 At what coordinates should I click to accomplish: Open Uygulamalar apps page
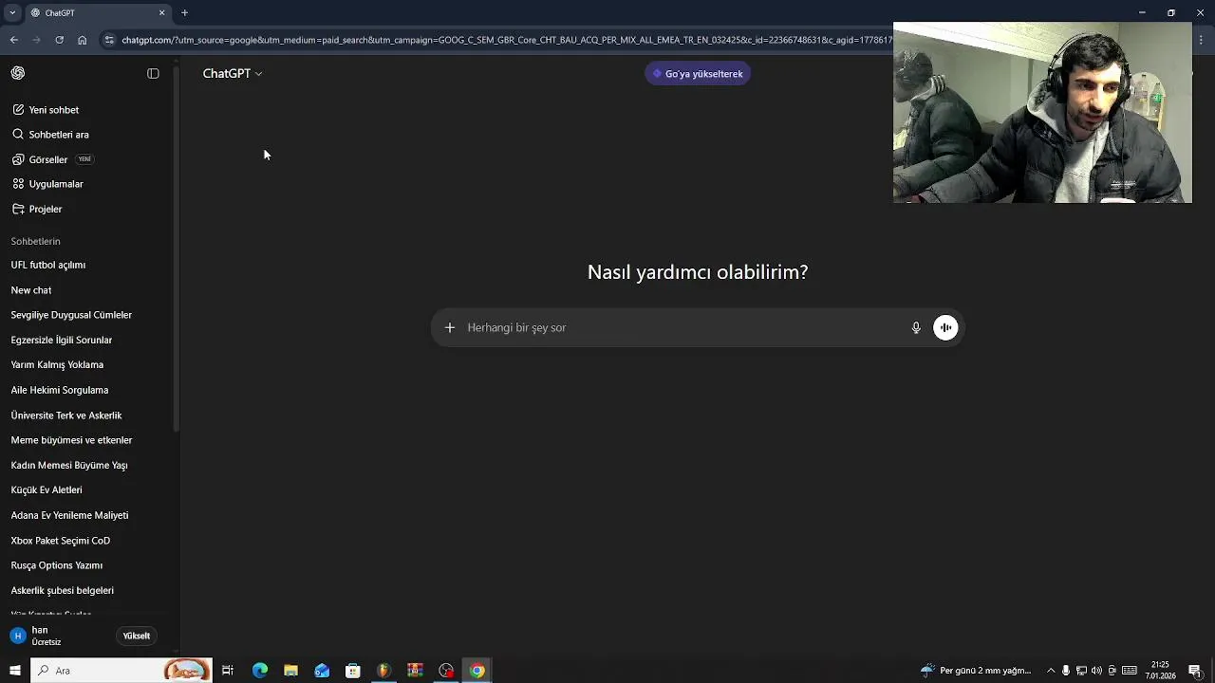coord(47,184)
